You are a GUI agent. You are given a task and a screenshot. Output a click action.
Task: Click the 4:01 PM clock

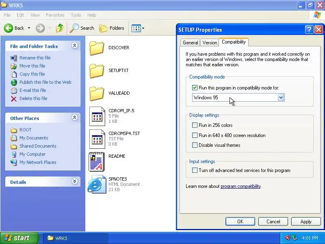pyautogui.click(x=310, y=238)
